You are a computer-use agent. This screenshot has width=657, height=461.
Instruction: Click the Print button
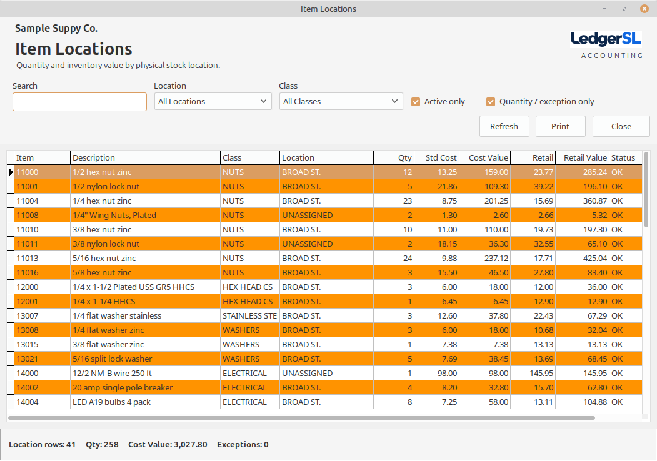560,126
